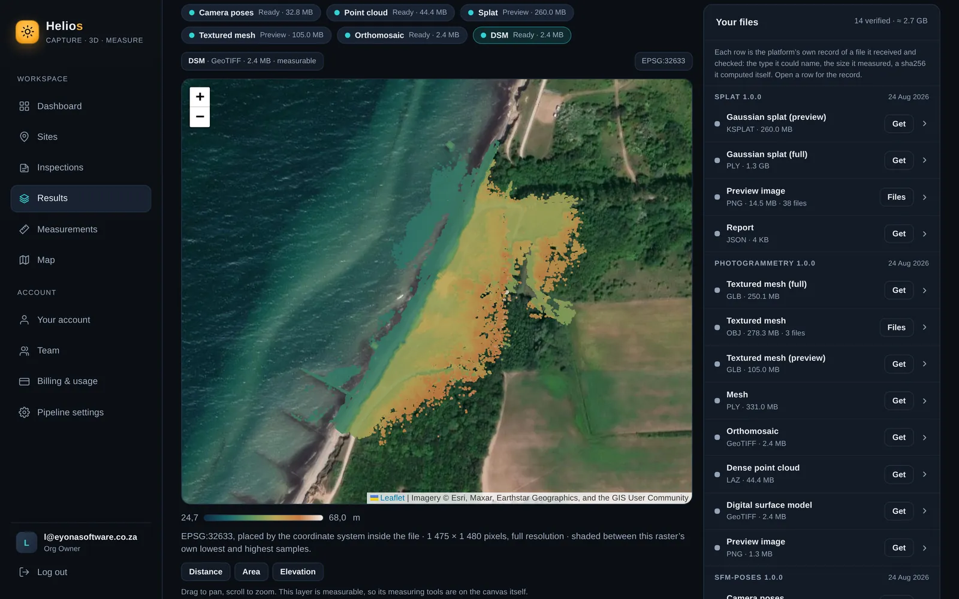
Task: Open Dashboard in the sidebar
Action: pyautogui.click(x=81, y=106)
